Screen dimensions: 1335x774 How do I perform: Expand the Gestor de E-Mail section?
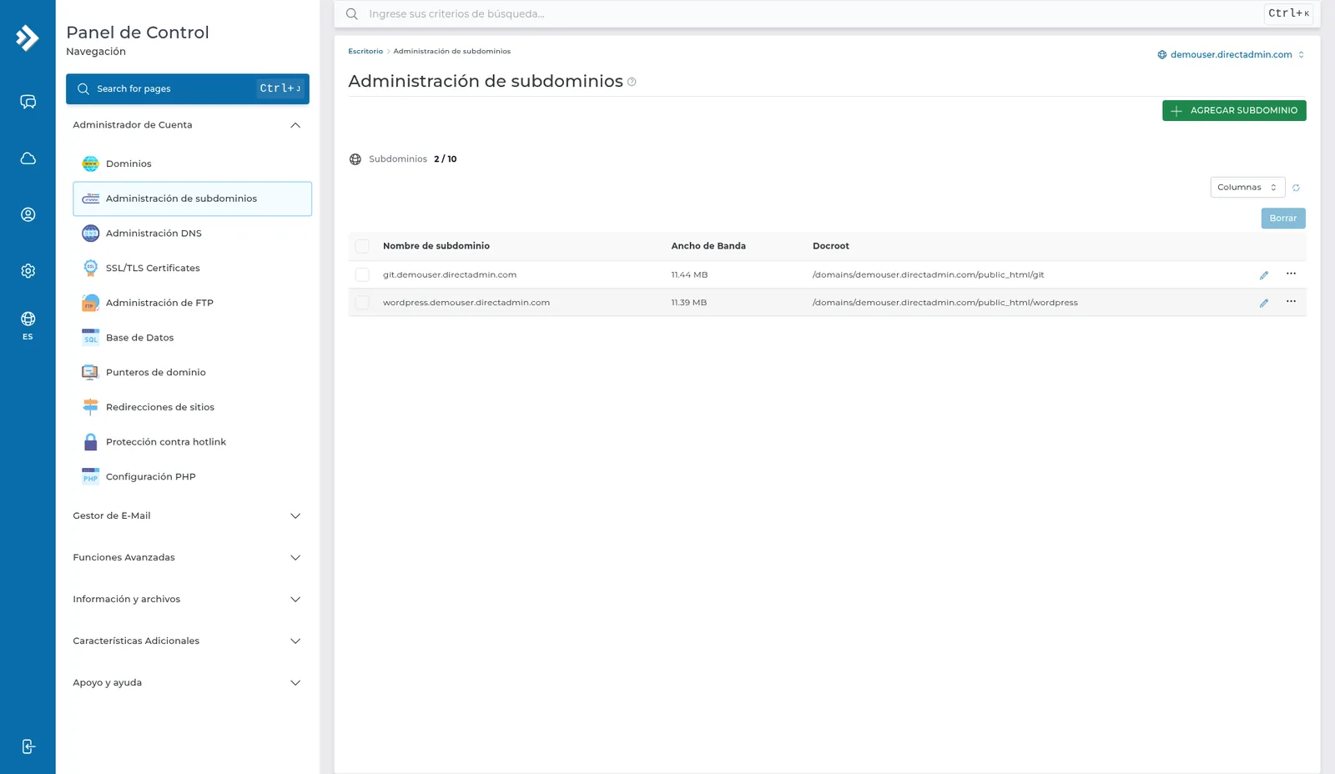point(187,515)
